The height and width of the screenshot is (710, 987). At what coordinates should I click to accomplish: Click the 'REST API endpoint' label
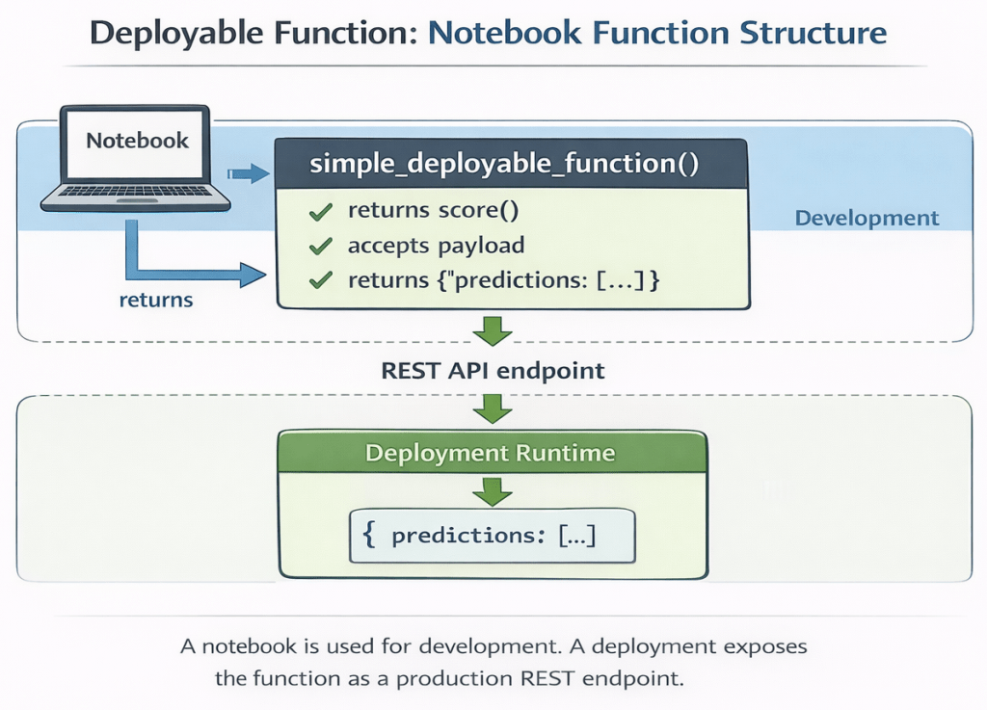(493, 370)
